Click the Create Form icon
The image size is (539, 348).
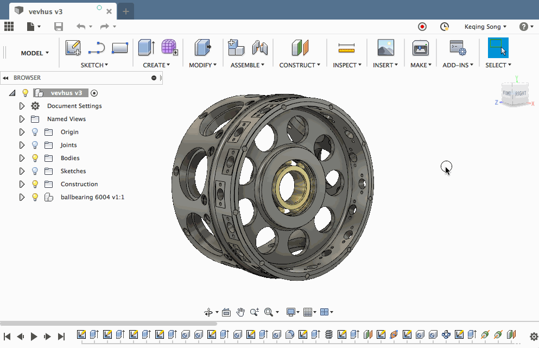169,48
